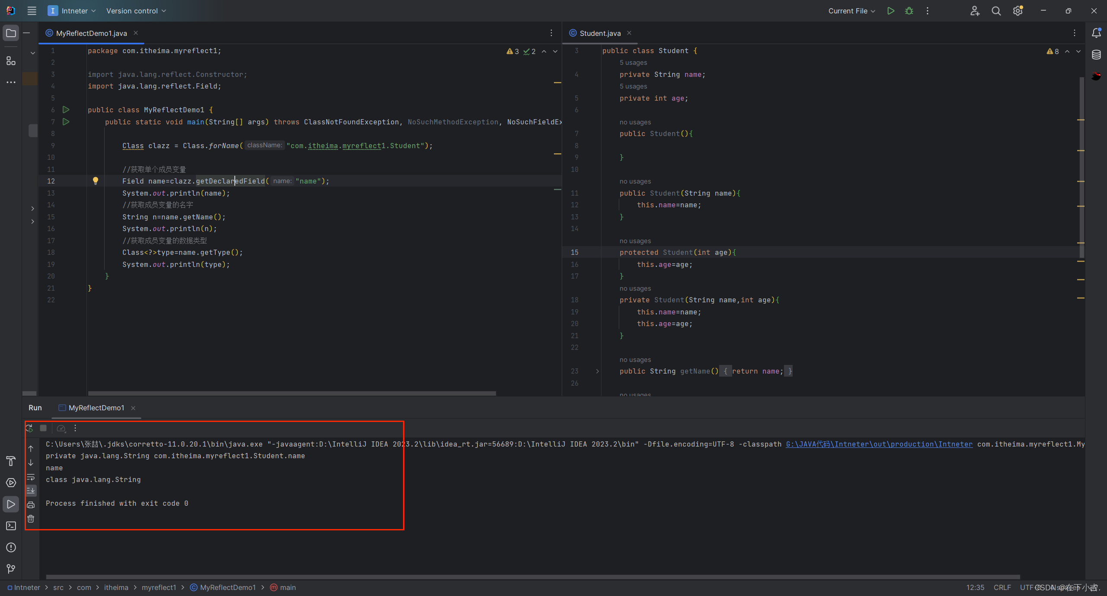The image size is (1107, 596).
Task: Go to previous problem in Student.java
Action: 1067,51
